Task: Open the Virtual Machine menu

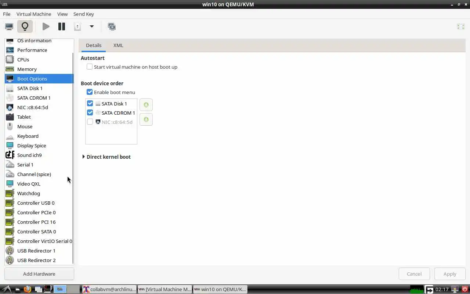Action: click(34, 14)
